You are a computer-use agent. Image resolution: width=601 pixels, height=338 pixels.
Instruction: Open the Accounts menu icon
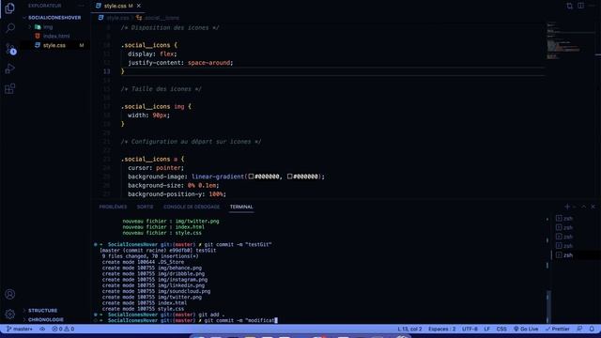[10, 294]
